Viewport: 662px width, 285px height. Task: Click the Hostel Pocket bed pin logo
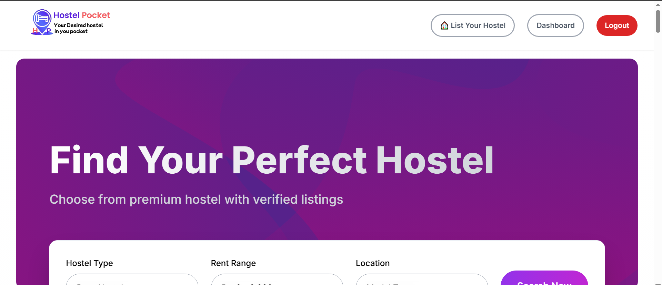42,21
